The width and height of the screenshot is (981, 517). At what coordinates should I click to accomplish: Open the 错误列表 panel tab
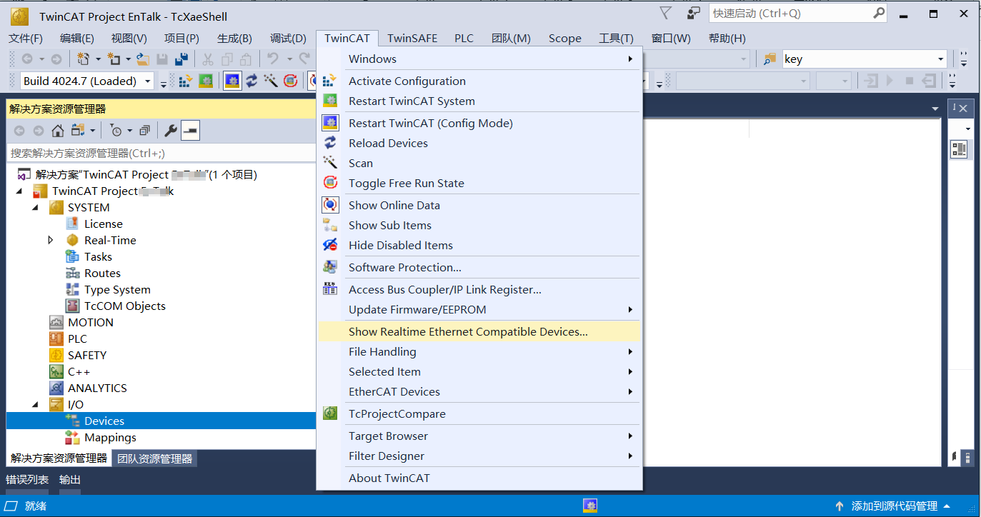pos(27,480)
